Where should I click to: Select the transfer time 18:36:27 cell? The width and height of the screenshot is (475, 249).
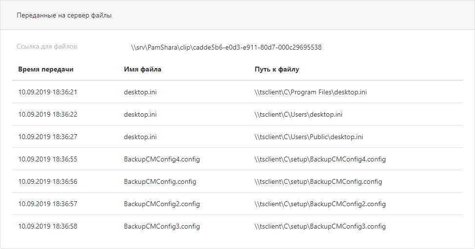point(48,137)
